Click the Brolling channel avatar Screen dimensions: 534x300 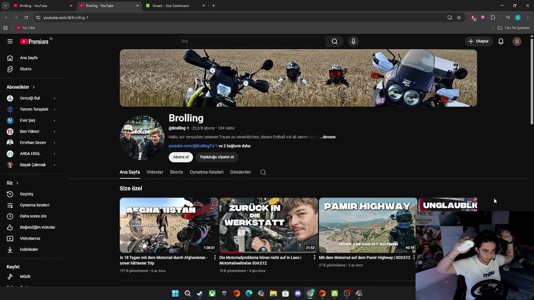pos(142,138)
